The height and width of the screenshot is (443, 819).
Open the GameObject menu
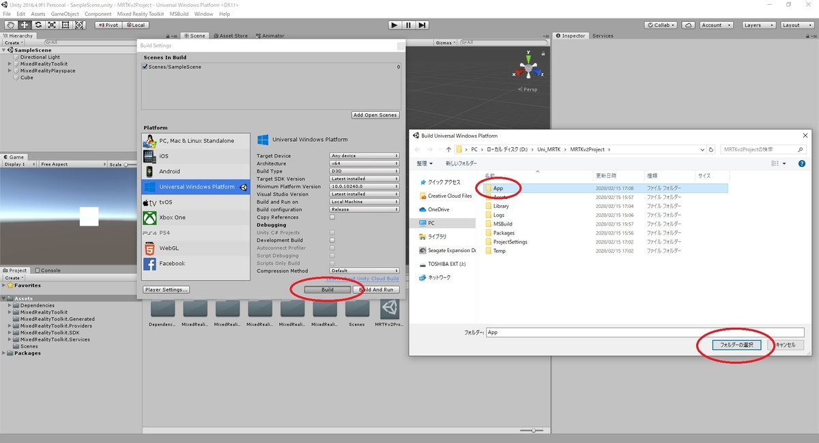[x=64, y=14]
